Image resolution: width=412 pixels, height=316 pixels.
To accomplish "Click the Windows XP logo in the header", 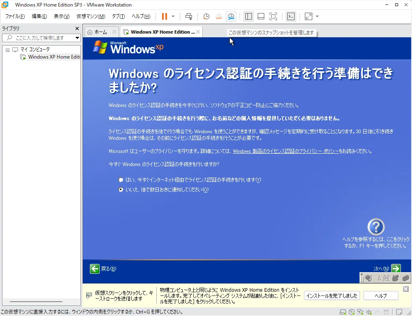I will (128, 48).
